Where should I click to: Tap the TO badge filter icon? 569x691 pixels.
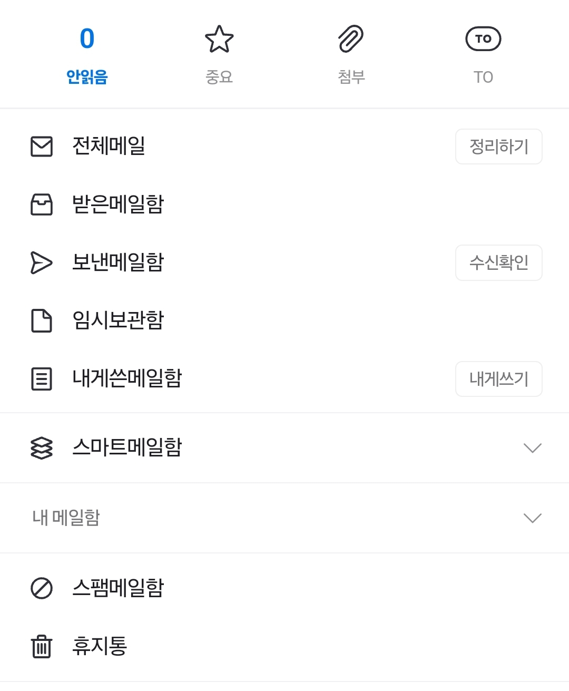click(483, 39)
